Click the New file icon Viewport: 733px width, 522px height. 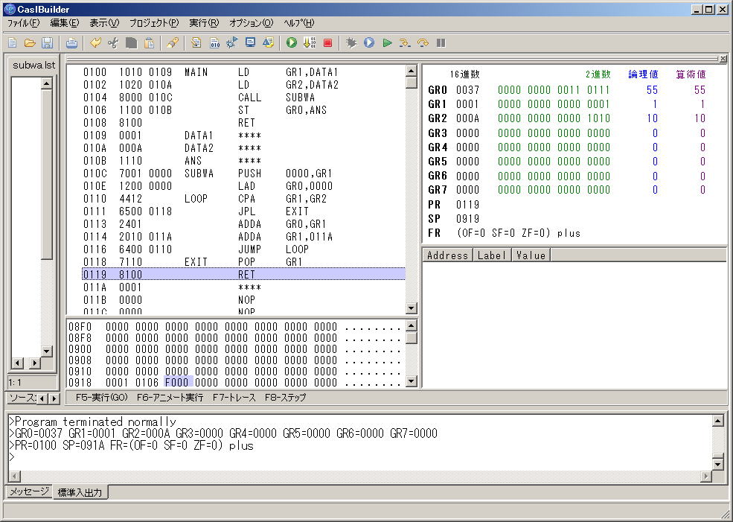(x=12, y=43)
